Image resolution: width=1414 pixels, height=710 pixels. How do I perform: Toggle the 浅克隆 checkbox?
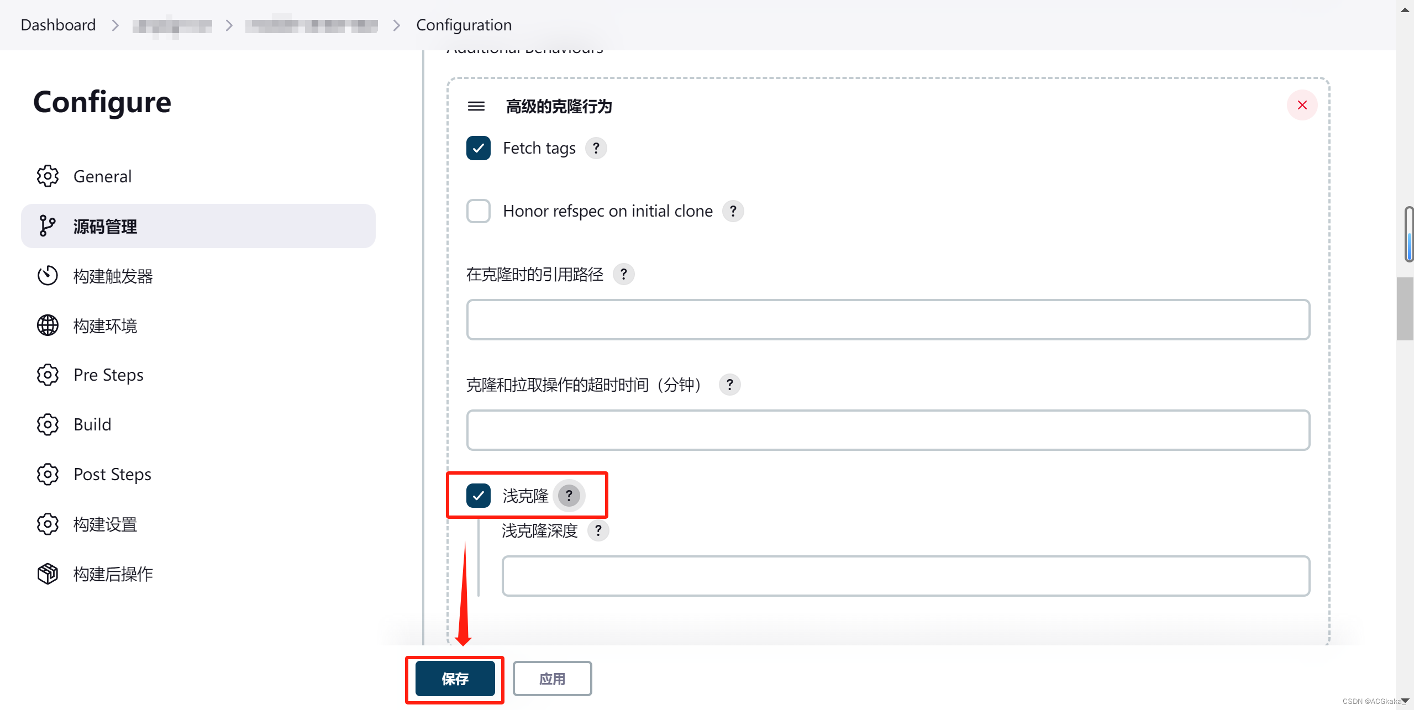479,496
